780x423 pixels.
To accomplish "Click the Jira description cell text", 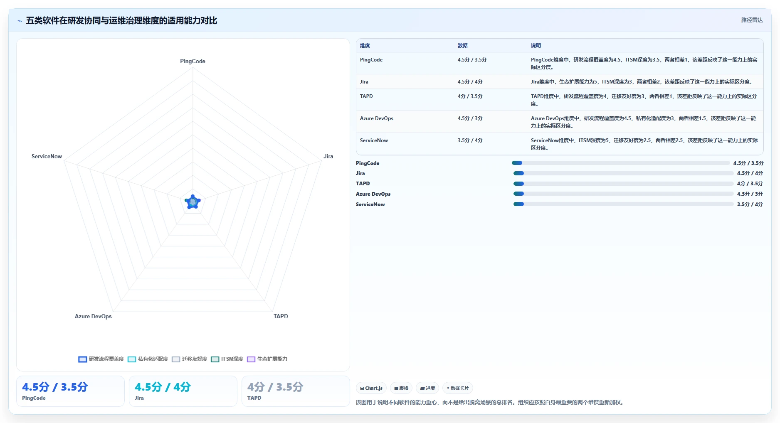I will [x=642, y=82].
